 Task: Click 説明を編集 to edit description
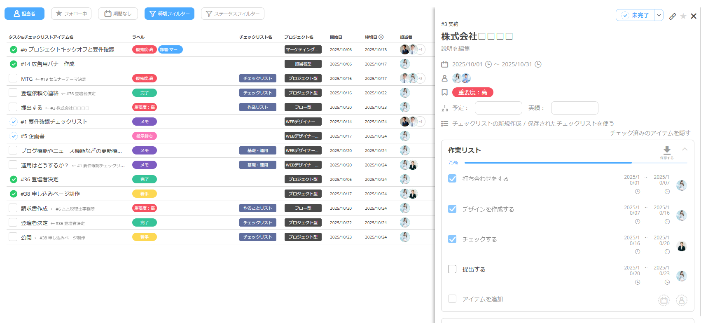pos(456,49)
